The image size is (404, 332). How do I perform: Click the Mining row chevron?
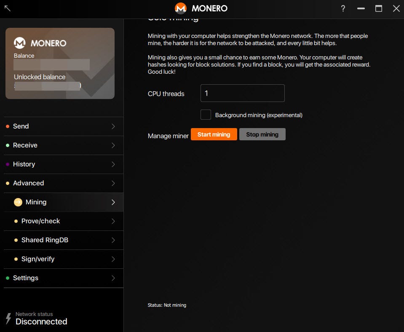113,202
